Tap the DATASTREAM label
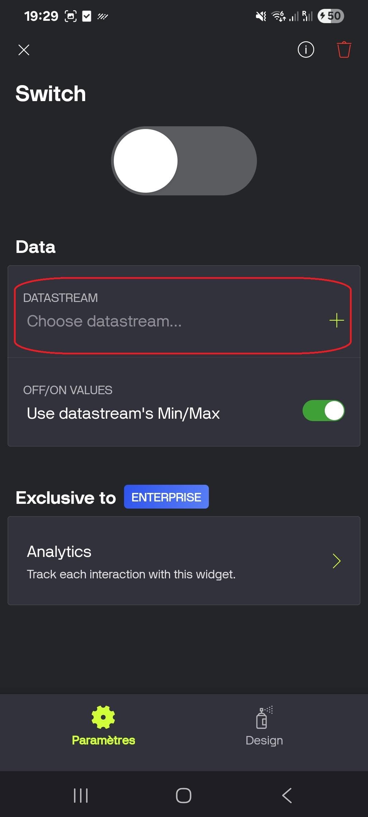The image size is (368, 817). point(60,298)
